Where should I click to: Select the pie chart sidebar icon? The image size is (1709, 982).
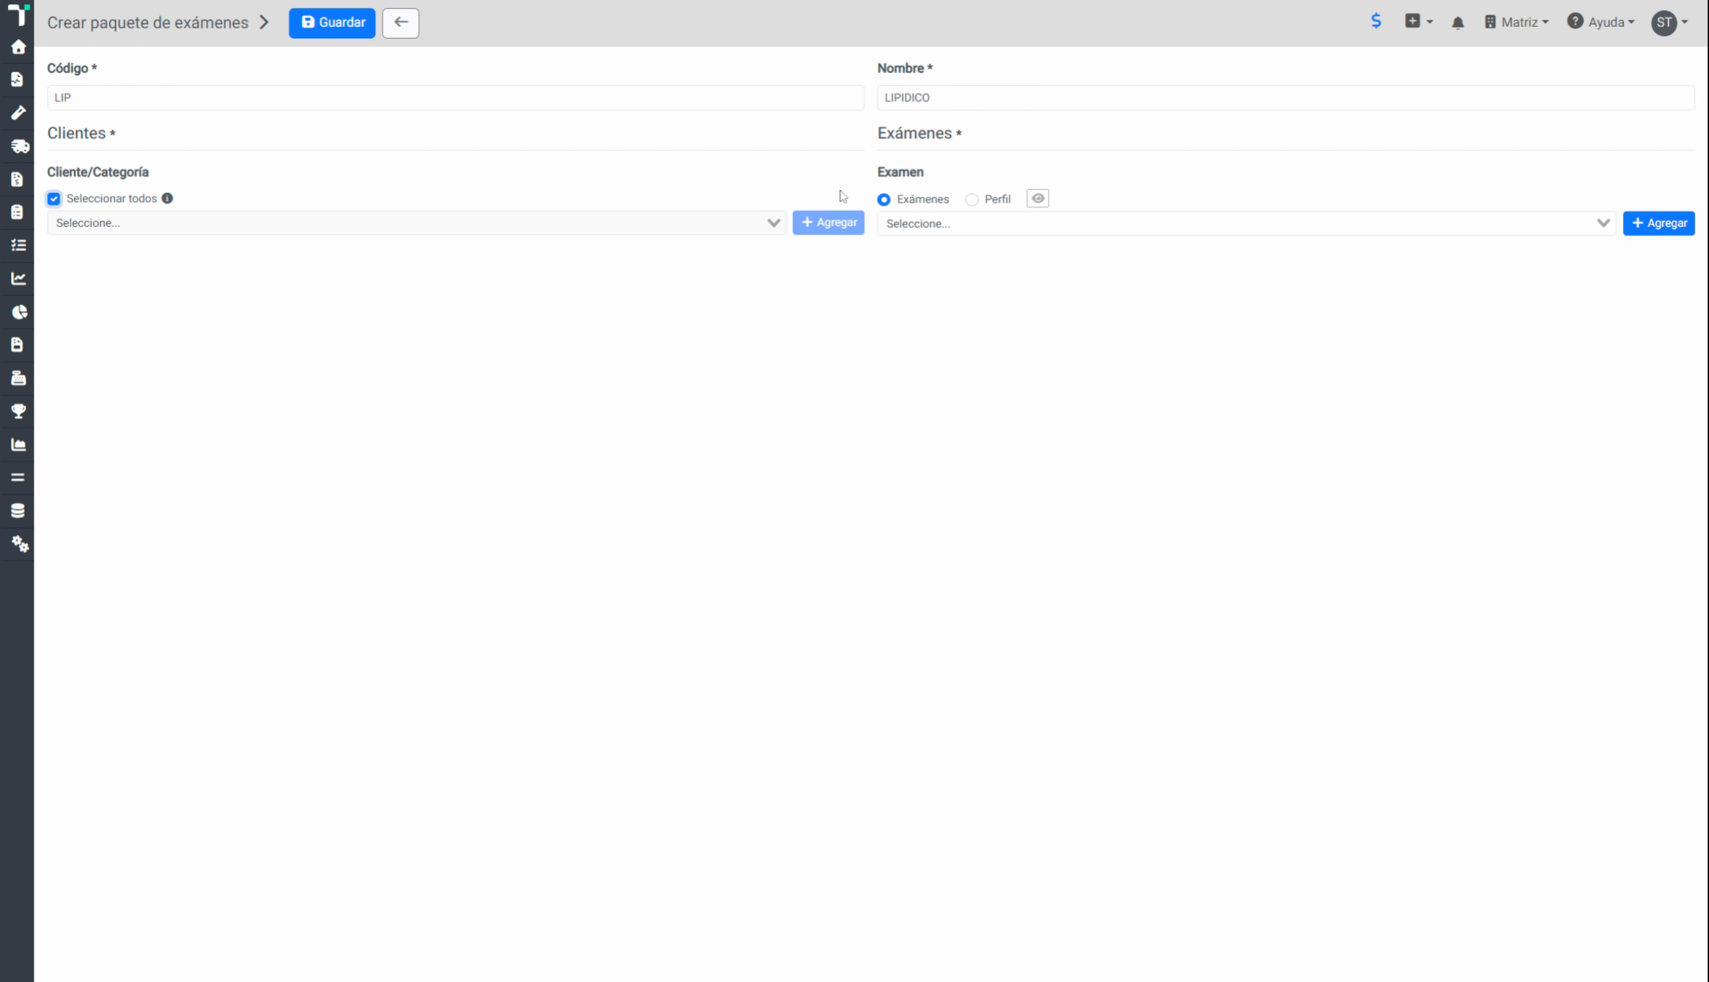pyautogui.click(x=19, y=312)
